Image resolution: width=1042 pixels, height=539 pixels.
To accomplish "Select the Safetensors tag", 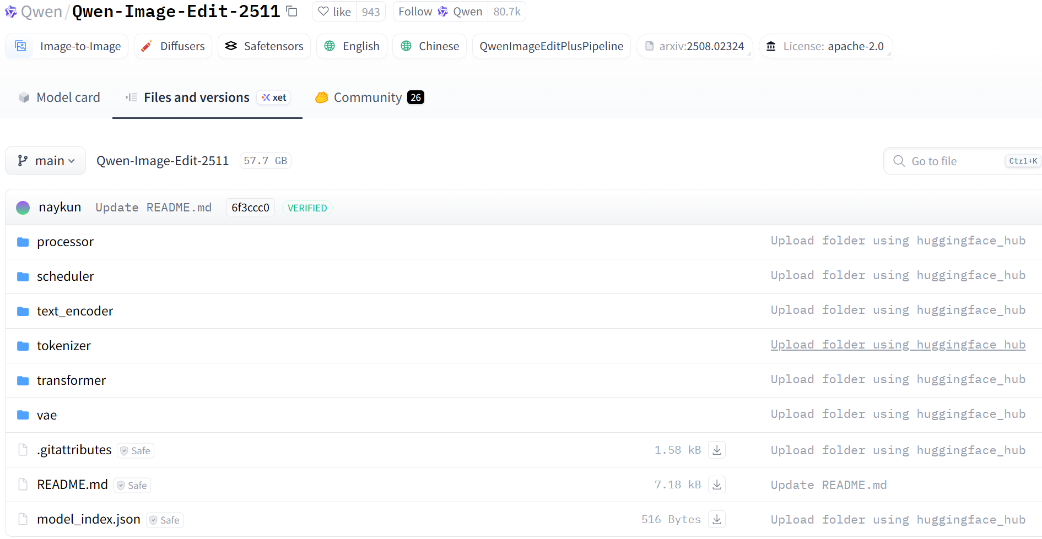I will click(x=264, y=46).
